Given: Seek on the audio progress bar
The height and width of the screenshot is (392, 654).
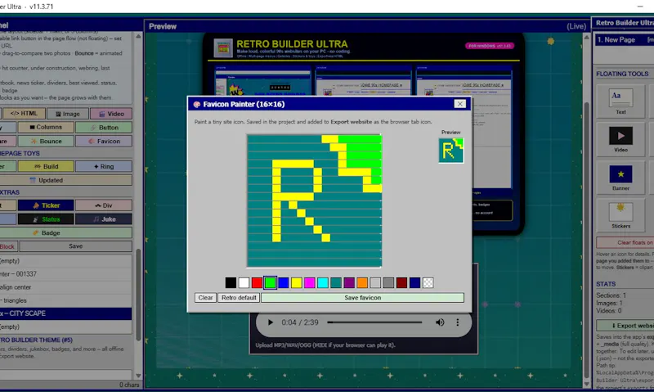Looking at the screenshot, I should tap(374, 322).
